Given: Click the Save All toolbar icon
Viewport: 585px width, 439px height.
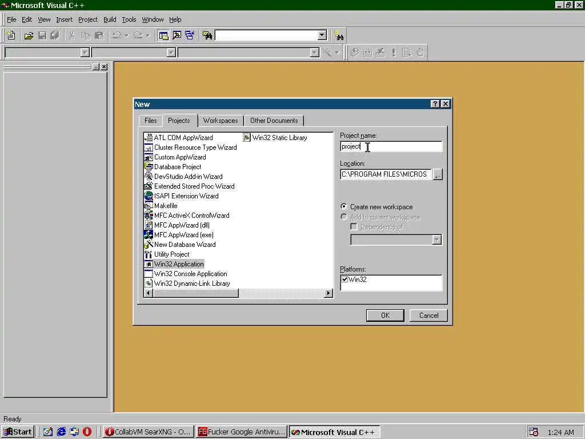Looking at the screenshot, I should 55,35.
